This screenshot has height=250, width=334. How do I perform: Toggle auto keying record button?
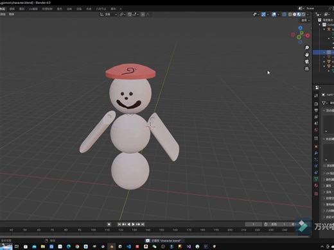109,224
